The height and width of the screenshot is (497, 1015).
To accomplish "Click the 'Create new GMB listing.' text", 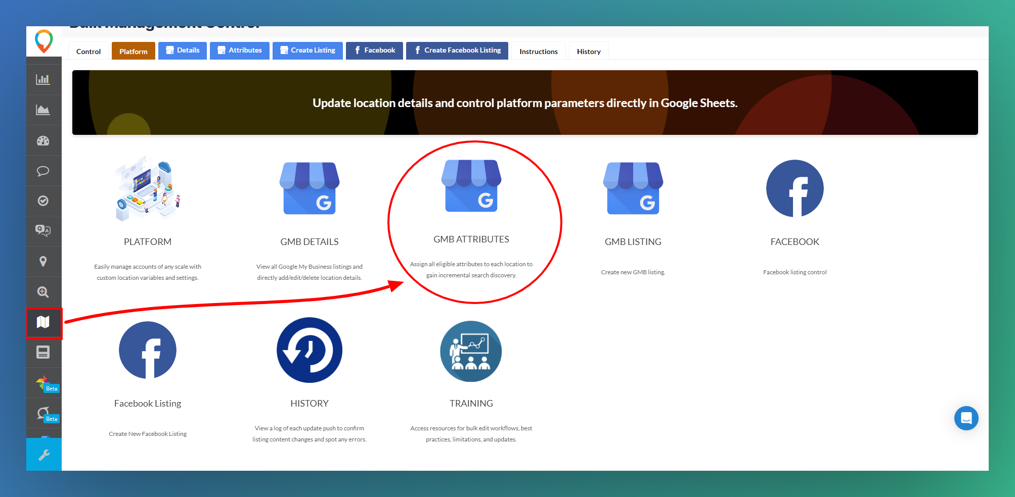I will click(x=633, y=272).
